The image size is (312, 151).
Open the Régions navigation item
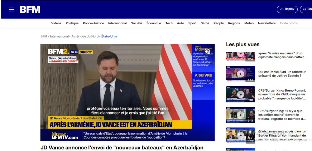coord(234,23)
